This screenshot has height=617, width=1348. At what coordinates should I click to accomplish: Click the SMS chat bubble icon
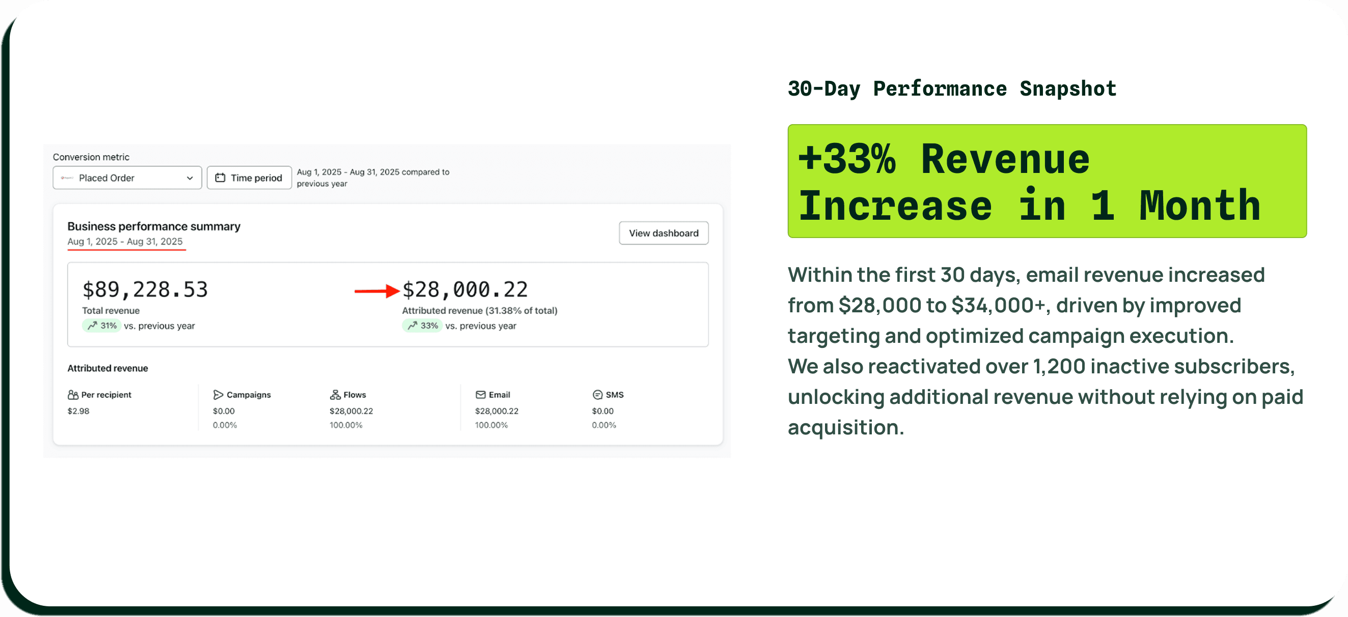(x=597, y=395)
